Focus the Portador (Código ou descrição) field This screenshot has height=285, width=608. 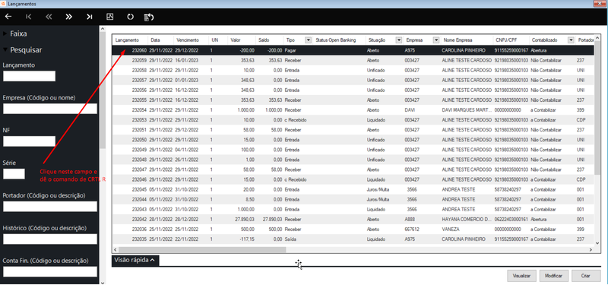click(50, 206)
